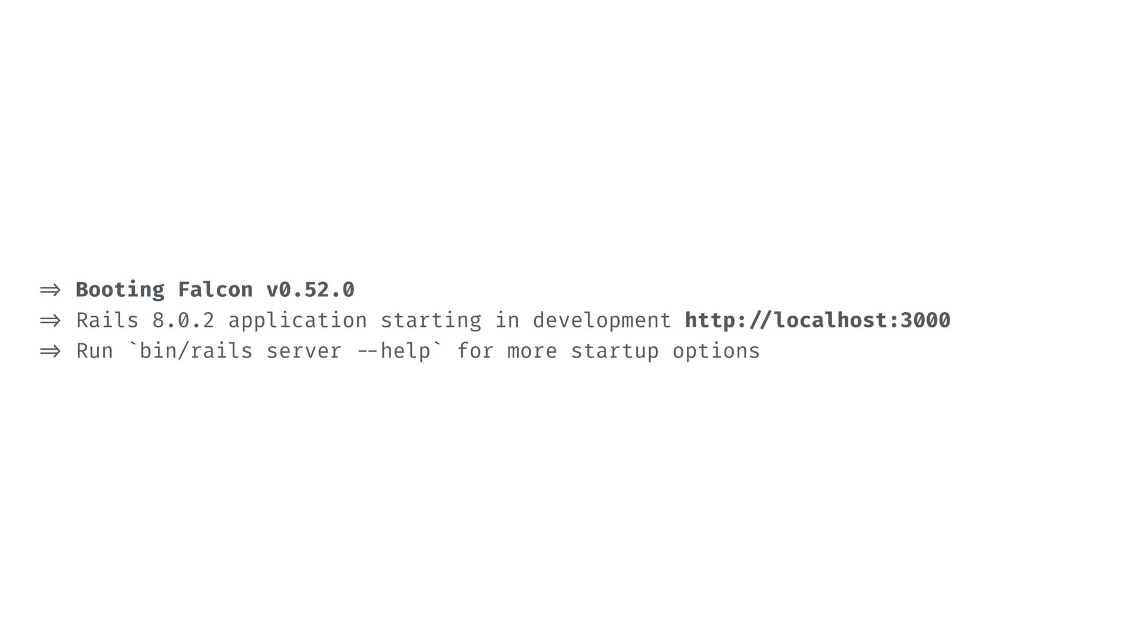Click the arrow before Rails 8.0.2
Viewport: 1131px width, 636px height.
(x=50, y=320)
